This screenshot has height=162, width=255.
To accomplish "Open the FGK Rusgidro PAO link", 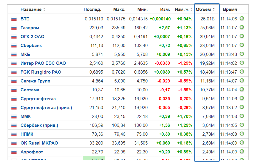I will point(41,72).
